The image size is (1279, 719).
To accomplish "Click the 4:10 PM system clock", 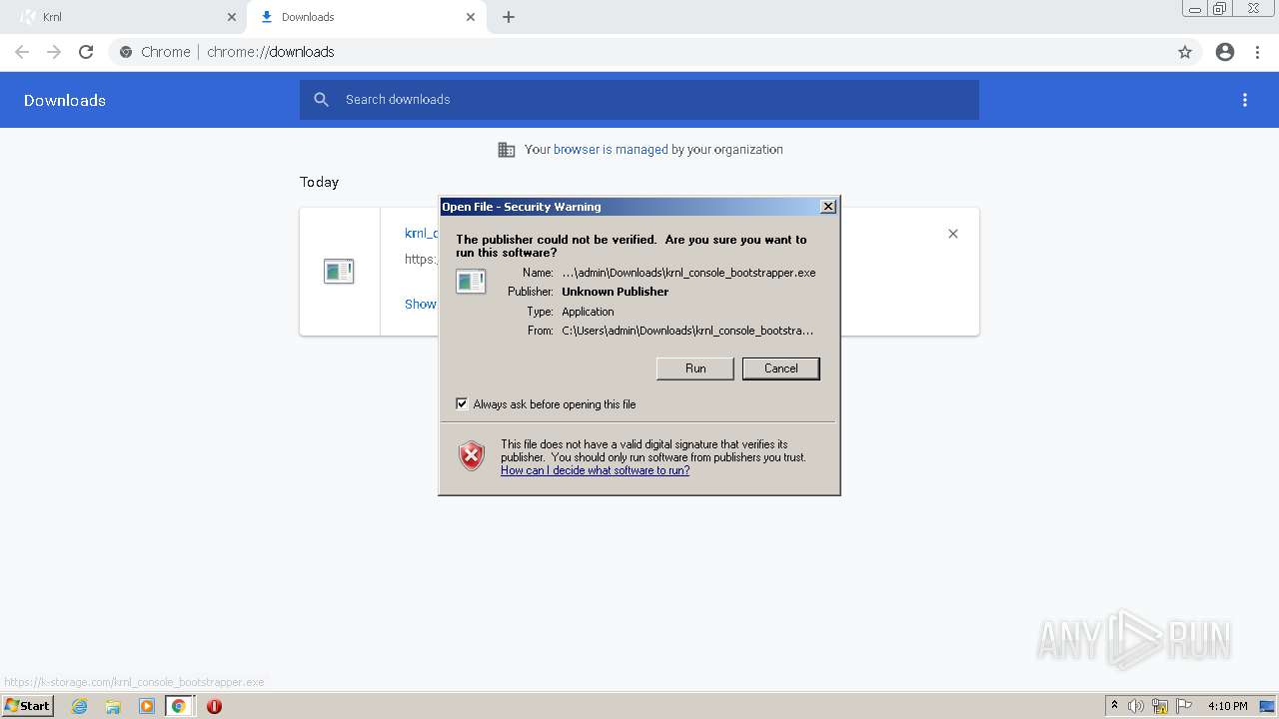I will click(x=1227, y=706).
